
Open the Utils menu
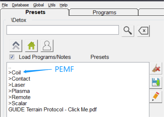(52, 5)
